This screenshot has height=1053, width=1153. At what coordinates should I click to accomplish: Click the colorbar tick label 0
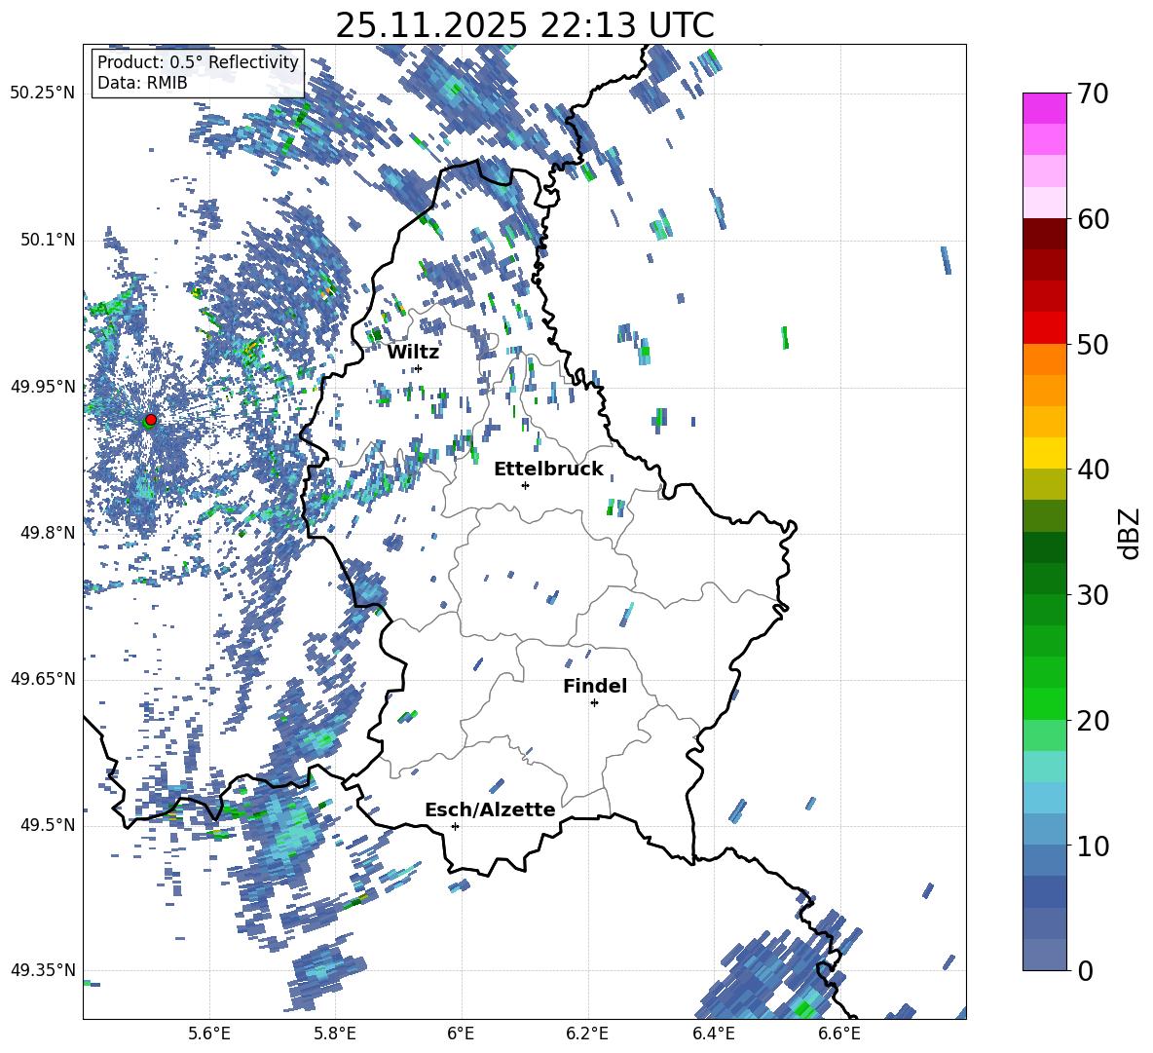click(x=1085, y=970)
